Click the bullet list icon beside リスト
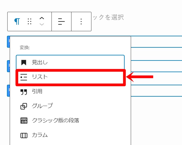Image resolution: width=182 pixels, height=145 pixels. point(24,77)
